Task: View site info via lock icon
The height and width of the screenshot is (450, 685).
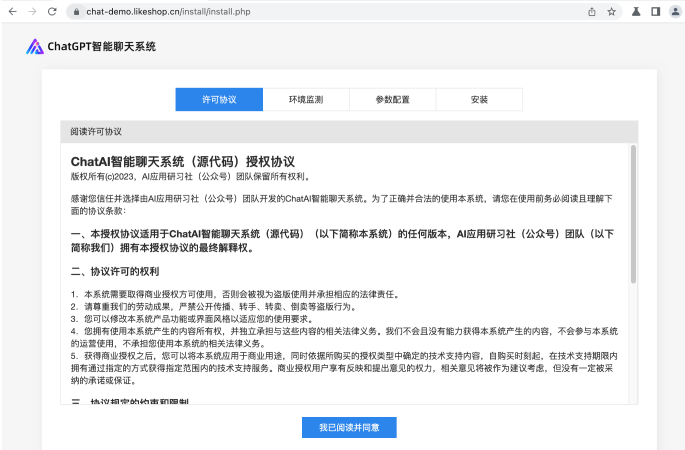Action: 76,11
